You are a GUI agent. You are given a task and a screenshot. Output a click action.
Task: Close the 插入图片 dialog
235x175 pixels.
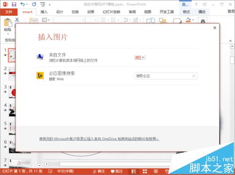[215, 28]
